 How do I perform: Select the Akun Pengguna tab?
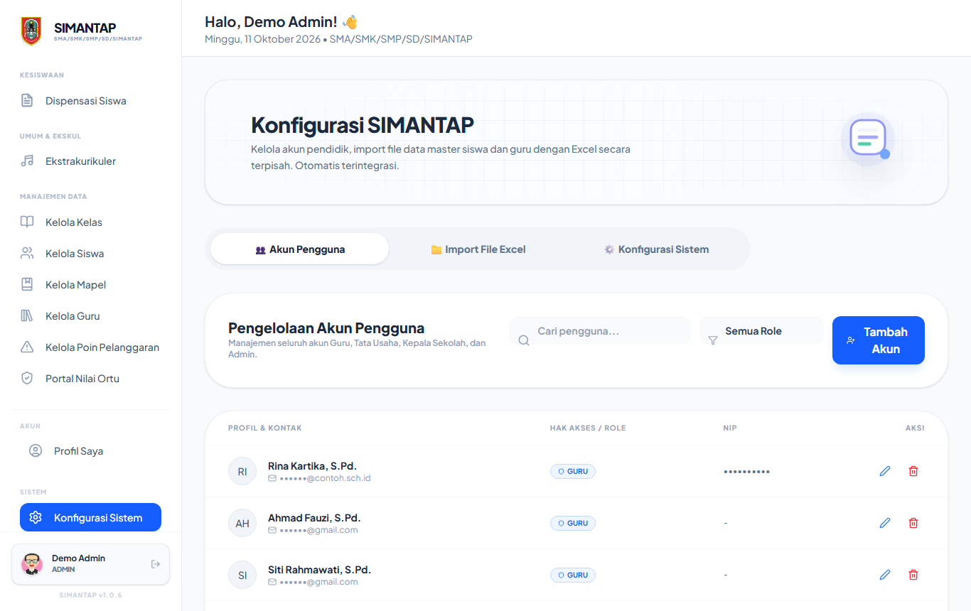[x=300, y=249]
